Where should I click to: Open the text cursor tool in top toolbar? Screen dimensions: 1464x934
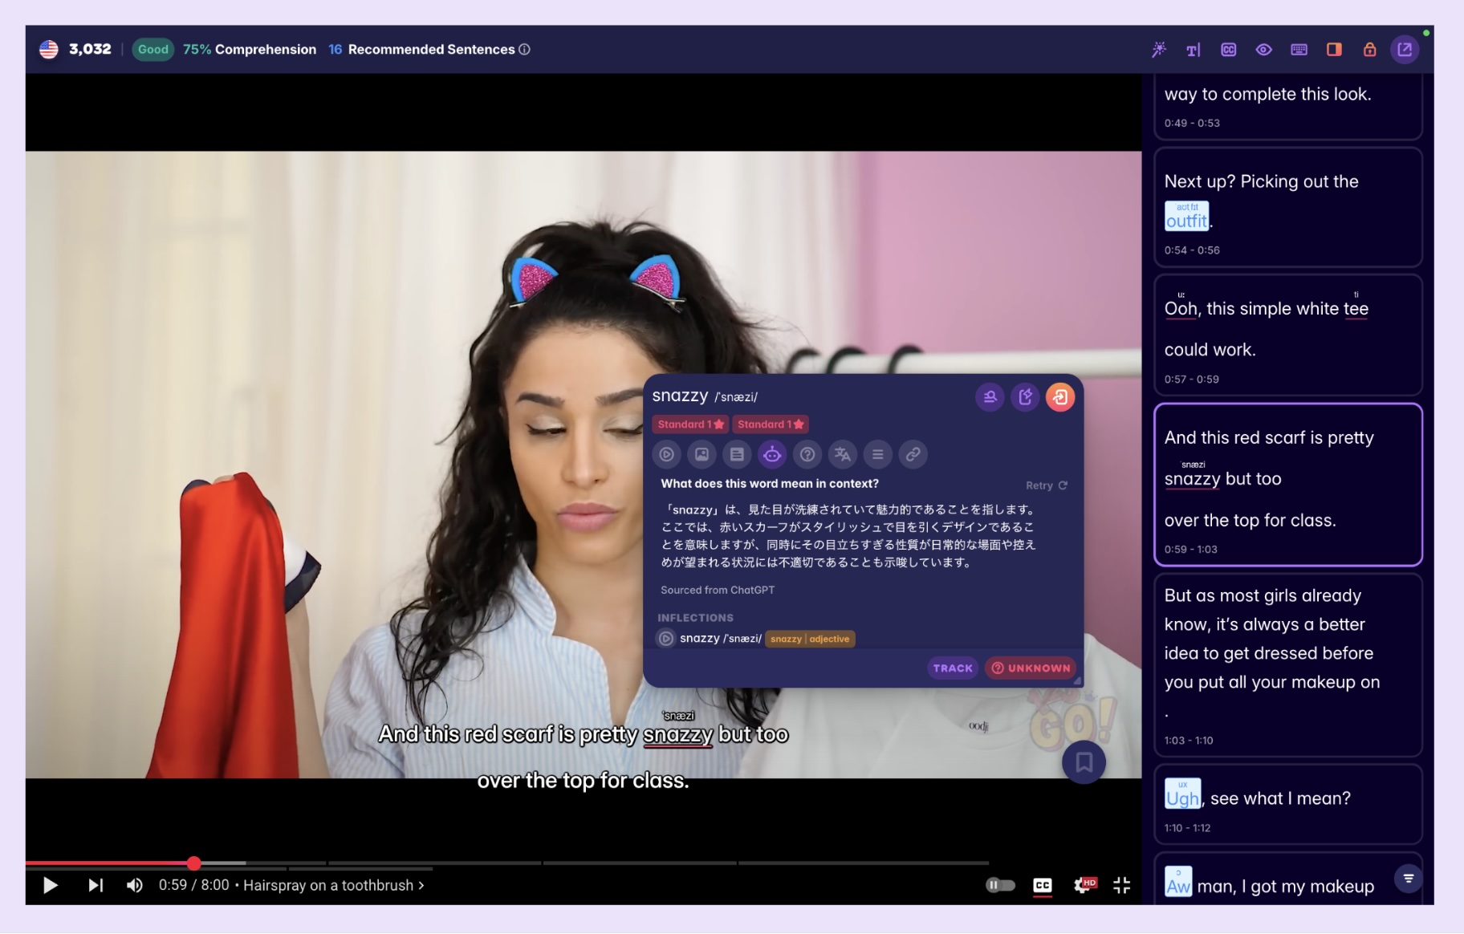1194,50
